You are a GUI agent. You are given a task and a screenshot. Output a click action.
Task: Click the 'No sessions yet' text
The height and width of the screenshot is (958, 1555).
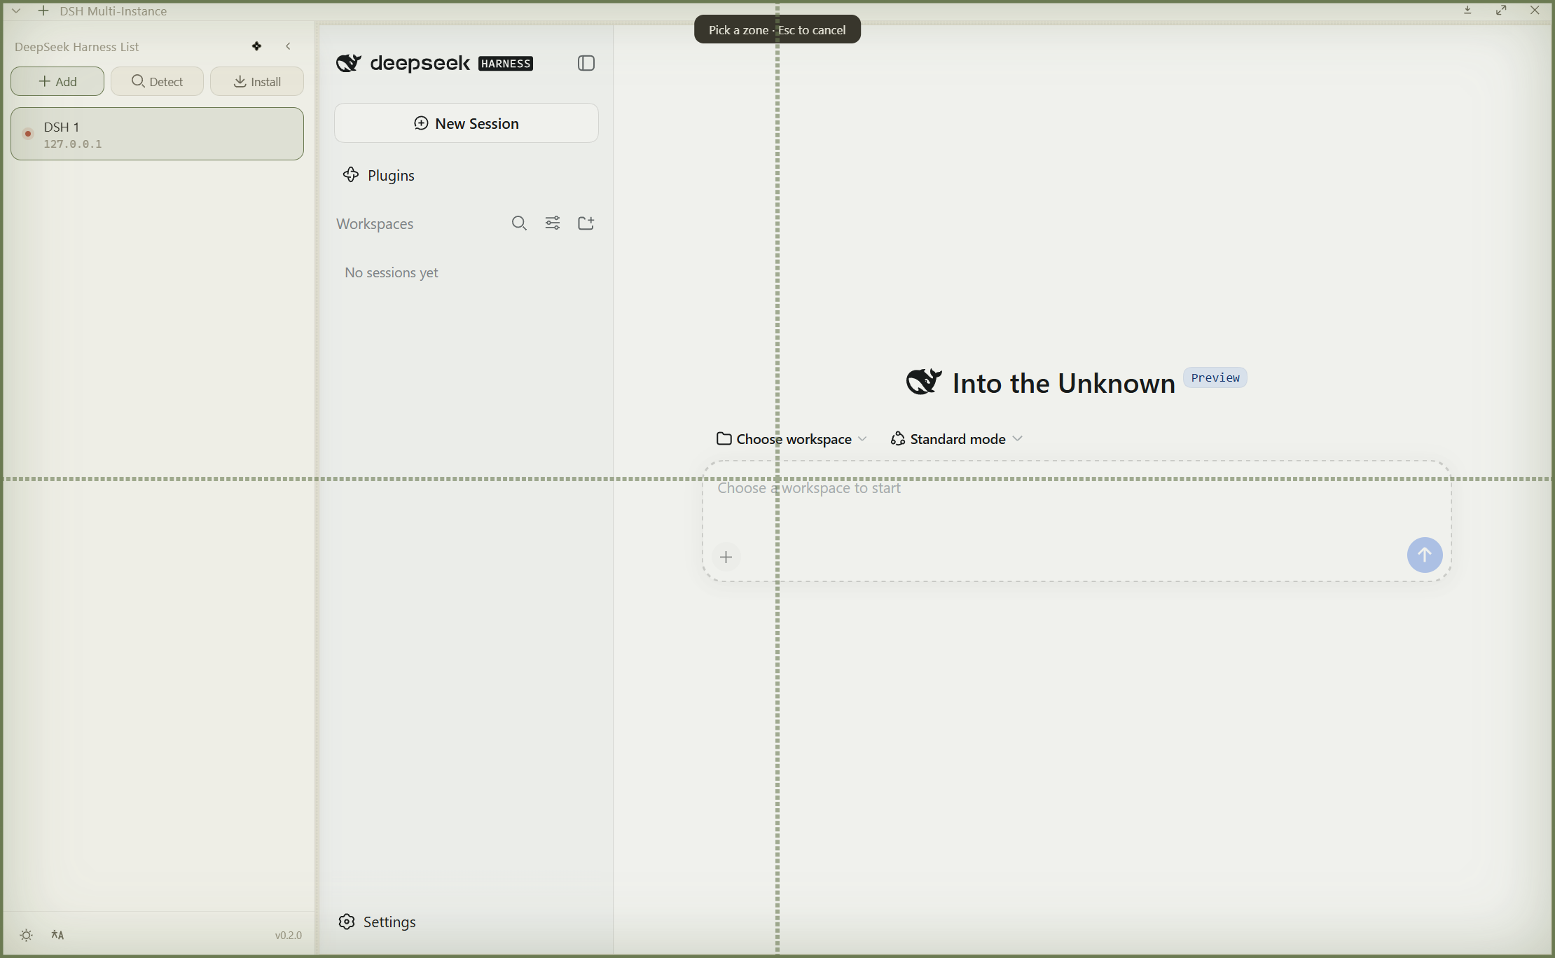[x=392, y=272]
